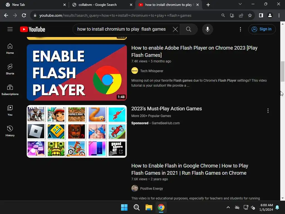
Task: Click 'More 200+ Popular Games' text
Action: [151, 116]
